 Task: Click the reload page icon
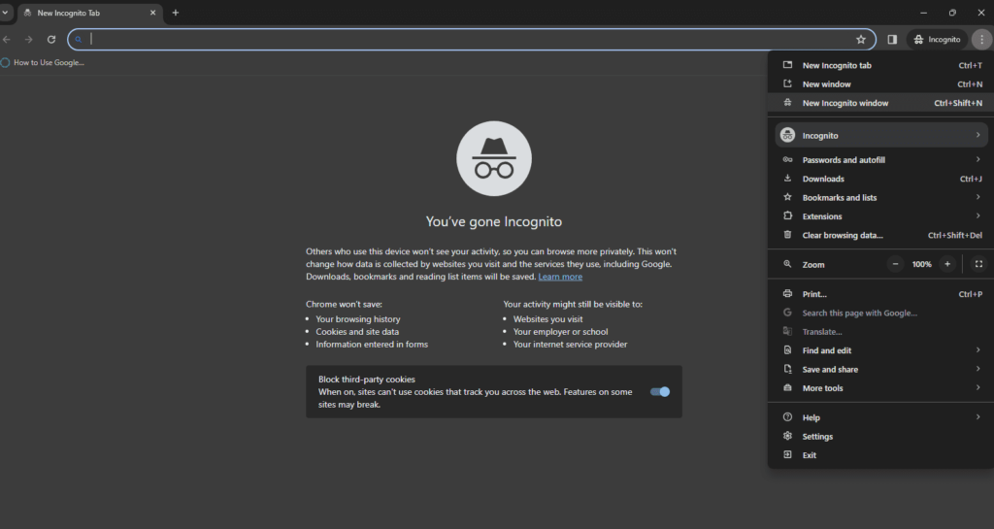click(51, 40)
